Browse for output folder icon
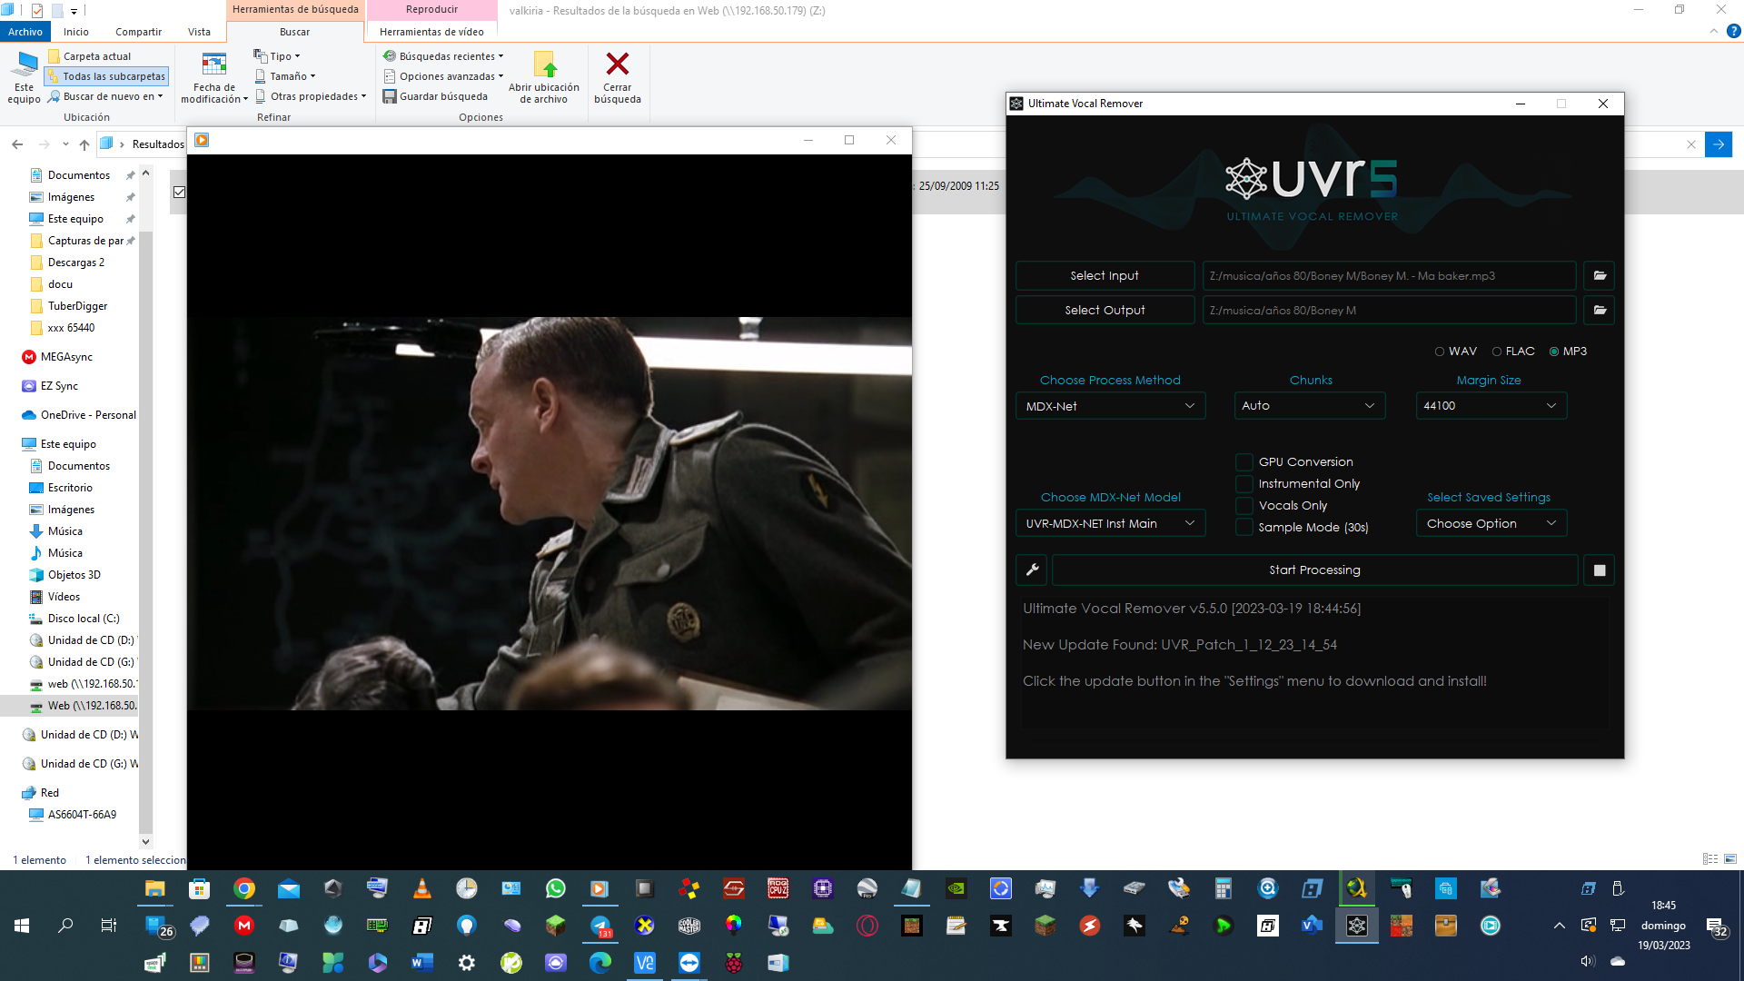This screenshot has width=1744, height=981. pyautogui.click(x=1600, y=310)
